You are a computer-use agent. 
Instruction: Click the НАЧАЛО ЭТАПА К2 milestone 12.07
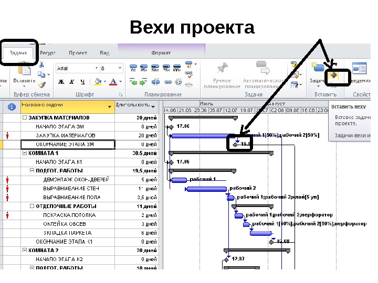pyautogui.click(x=226, y=260)
